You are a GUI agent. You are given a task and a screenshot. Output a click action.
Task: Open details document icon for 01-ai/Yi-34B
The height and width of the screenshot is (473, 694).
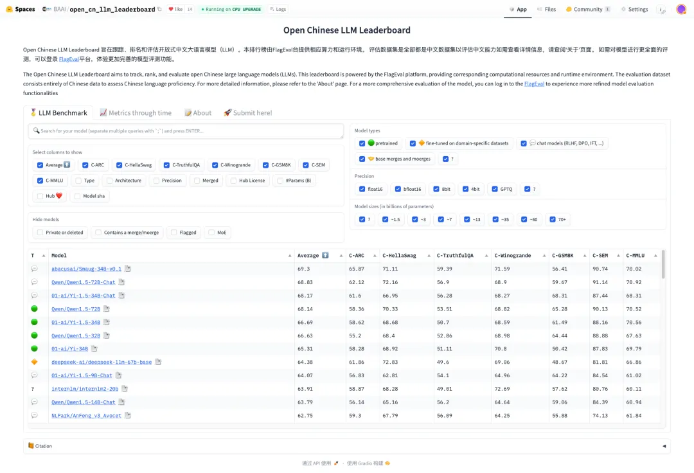click(94, 349)
